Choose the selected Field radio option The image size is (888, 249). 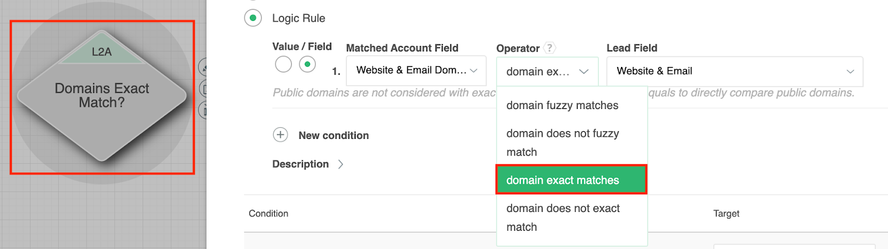(x=307, y=64)
